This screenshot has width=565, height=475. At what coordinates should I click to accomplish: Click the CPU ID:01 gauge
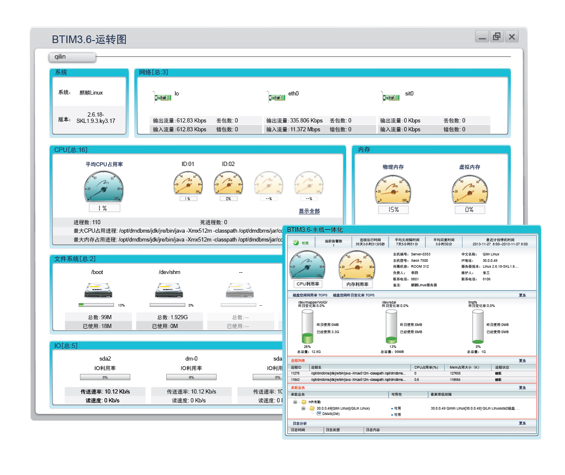click(x=188, y=183)
